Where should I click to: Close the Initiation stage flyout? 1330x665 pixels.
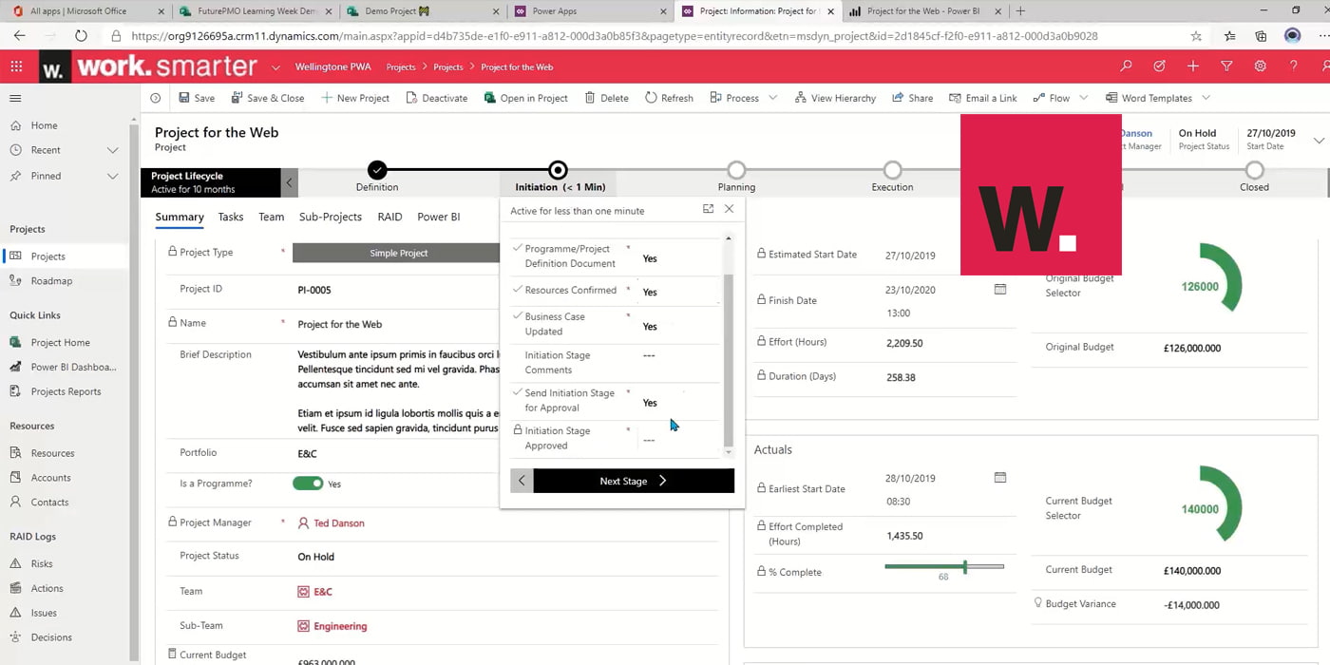tap(729, 209)
